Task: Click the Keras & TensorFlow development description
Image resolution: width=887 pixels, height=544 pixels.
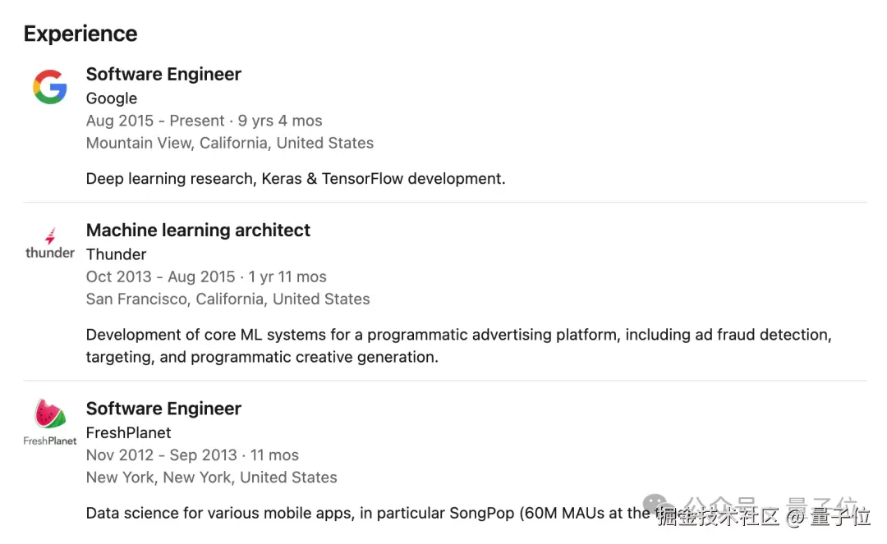Action: click(x=296, y=179)
